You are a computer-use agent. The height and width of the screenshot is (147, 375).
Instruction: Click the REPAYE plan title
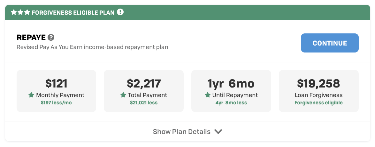point(31,38)
